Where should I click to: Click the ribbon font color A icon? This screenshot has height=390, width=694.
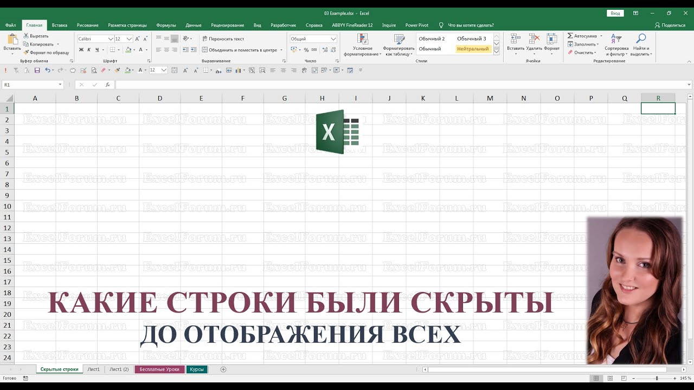tap(141, 49)
